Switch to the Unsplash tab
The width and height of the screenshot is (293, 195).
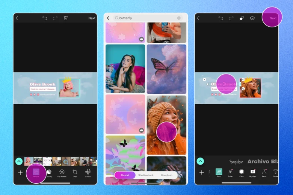click(167, 175)
